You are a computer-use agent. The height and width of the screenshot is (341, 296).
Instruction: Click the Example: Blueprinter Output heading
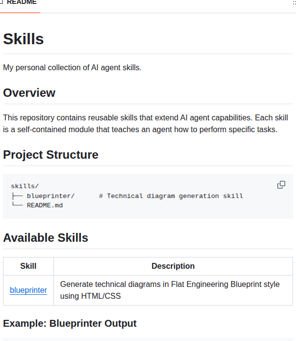70,323
